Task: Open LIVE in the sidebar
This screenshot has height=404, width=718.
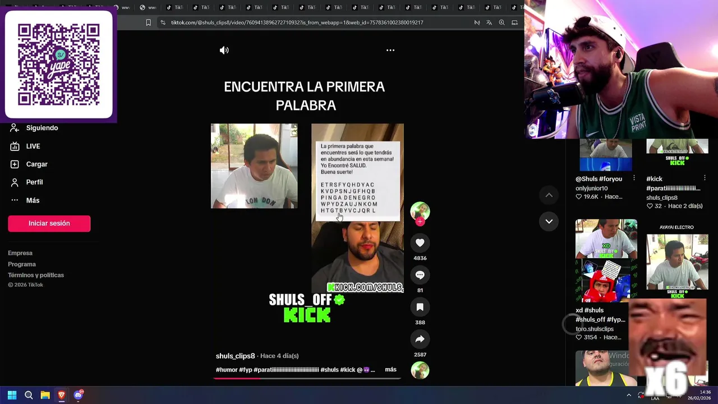Action: (25, 146)
